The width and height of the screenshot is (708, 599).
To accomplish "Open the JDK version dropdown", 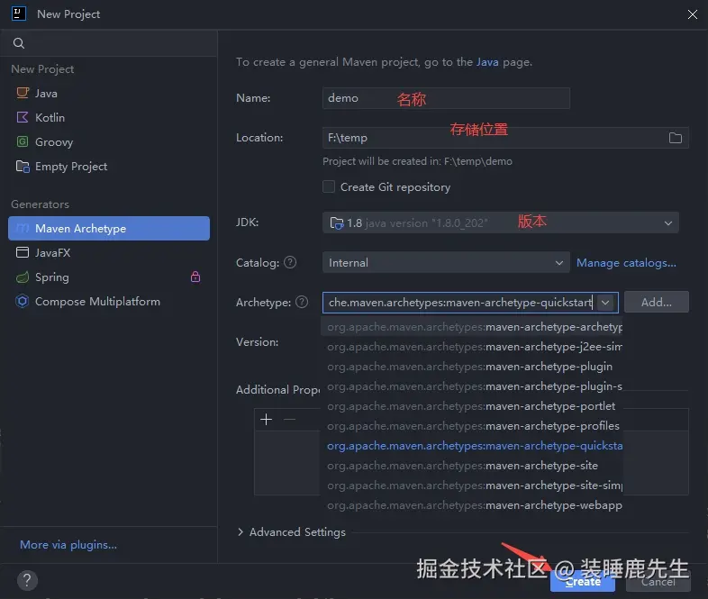I will pos(500,222).
